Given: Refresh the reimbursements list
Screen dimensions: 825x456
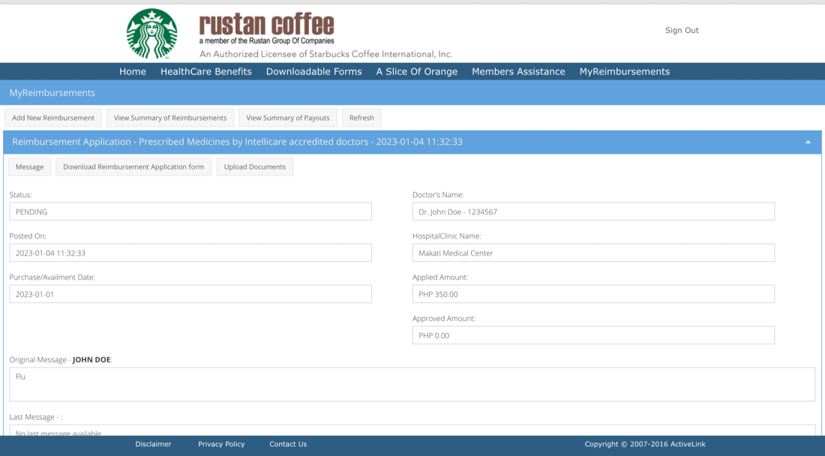Looking at the screenshot, I should pos(361,118).
